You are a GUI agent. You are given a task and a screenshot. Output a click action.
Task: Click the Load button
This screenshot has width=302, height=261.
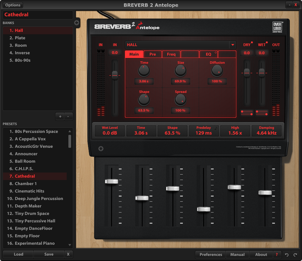click(x=19, y=254)
